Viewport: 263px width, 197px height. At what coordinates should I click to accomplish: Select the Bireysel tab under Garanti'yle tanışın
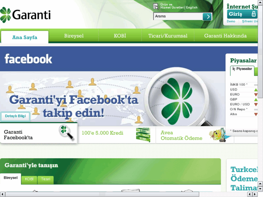point(10,178)
